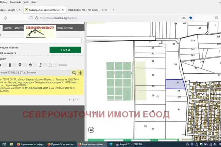
Task: Open the History menu
Action: pos(4,2)
